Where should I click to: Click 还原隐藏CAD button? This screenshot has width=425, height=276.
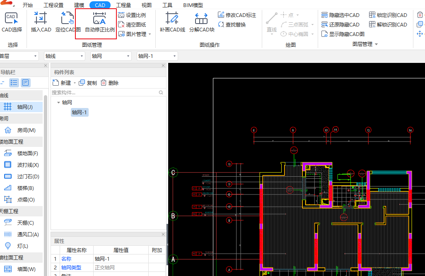pos(340,25)
